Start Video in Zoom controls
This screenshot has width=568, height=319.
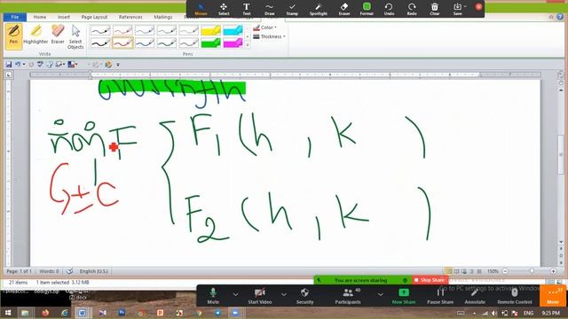(x=260, y=296)
